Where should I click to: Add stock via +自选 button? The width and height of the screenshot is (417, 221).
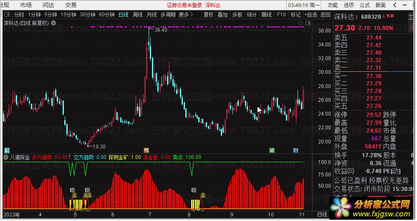pos(311,15)
